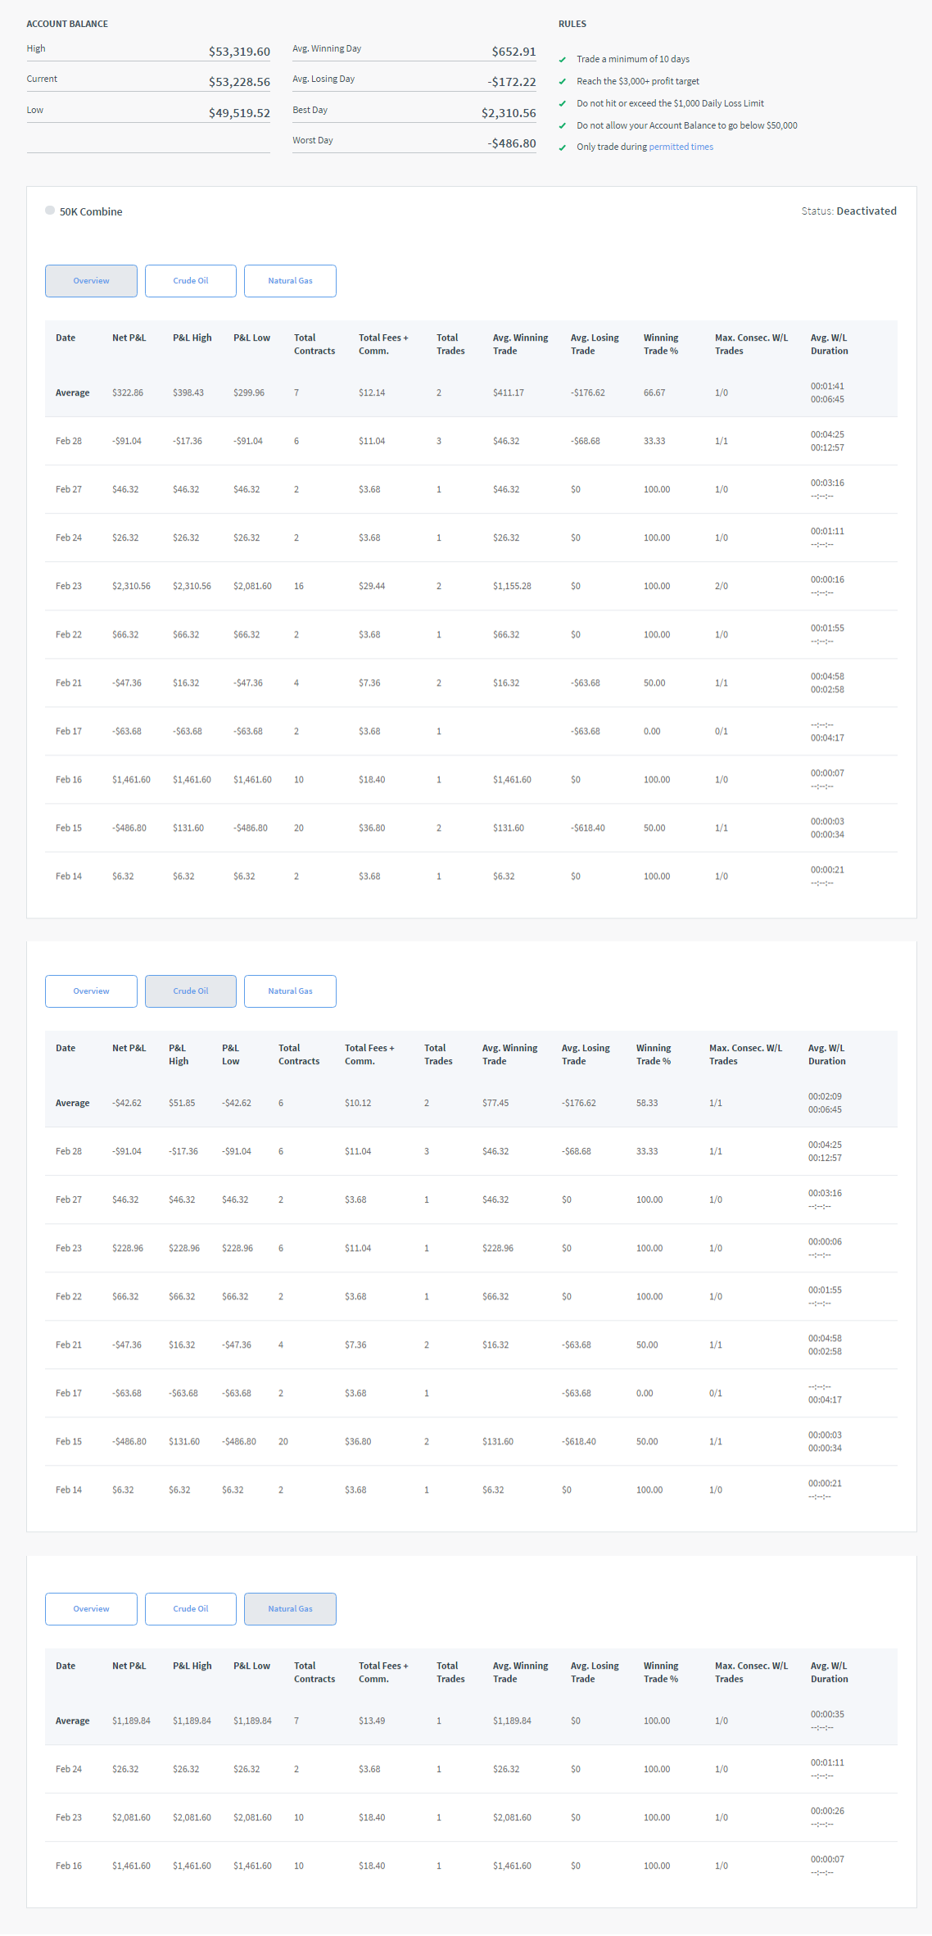Screen dimensions: 932x1936
Task: Open the permitted times link
Action: point(681,147)
